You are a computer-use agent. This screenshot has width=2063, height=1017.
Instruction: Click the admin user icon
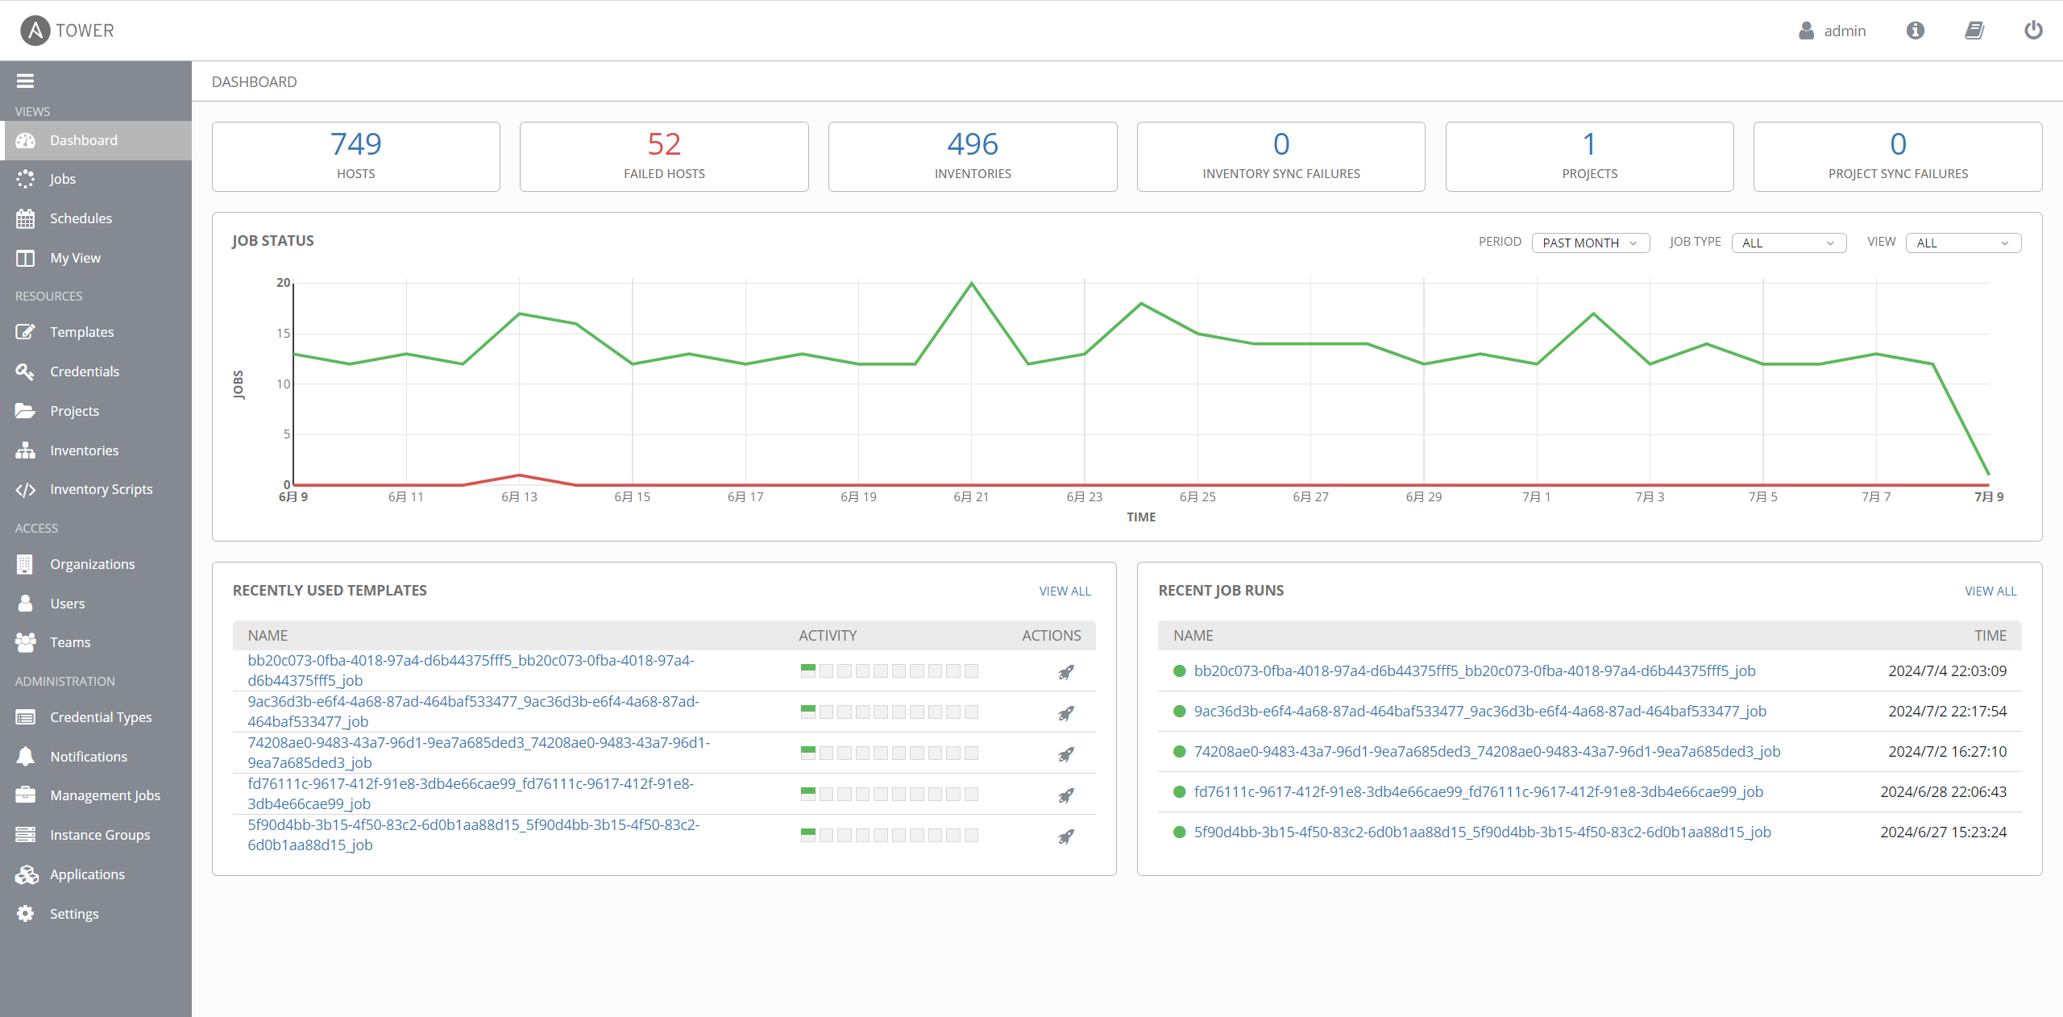(1806, 31)
